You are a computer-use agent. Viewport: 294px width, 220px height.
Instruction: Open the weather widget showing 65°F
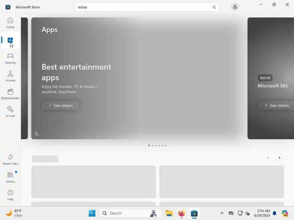pyautogui.click(x=14, y=213)
